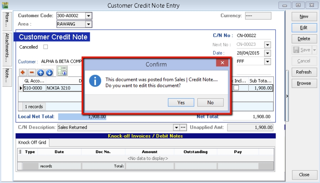The width and height of the screenshot is (320, 183).
Task: Open the Date dropdown calendar
Action: pyautogui.click(x=267, y=53)
